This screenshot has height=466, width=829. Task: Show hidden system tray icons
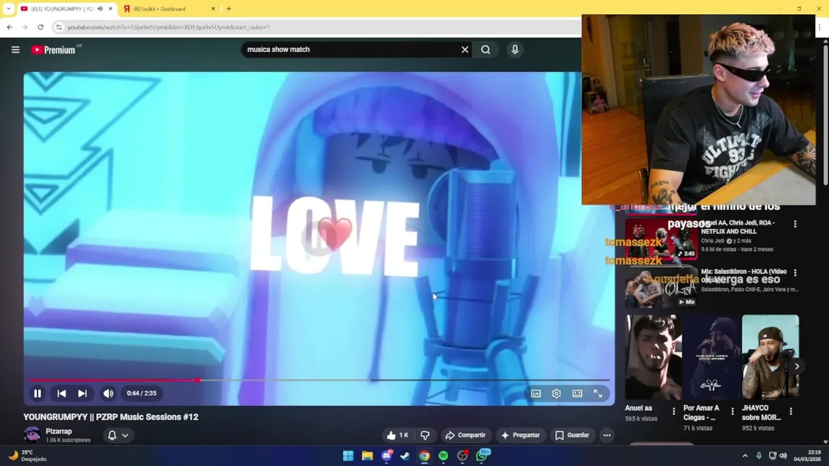point(745,456)
